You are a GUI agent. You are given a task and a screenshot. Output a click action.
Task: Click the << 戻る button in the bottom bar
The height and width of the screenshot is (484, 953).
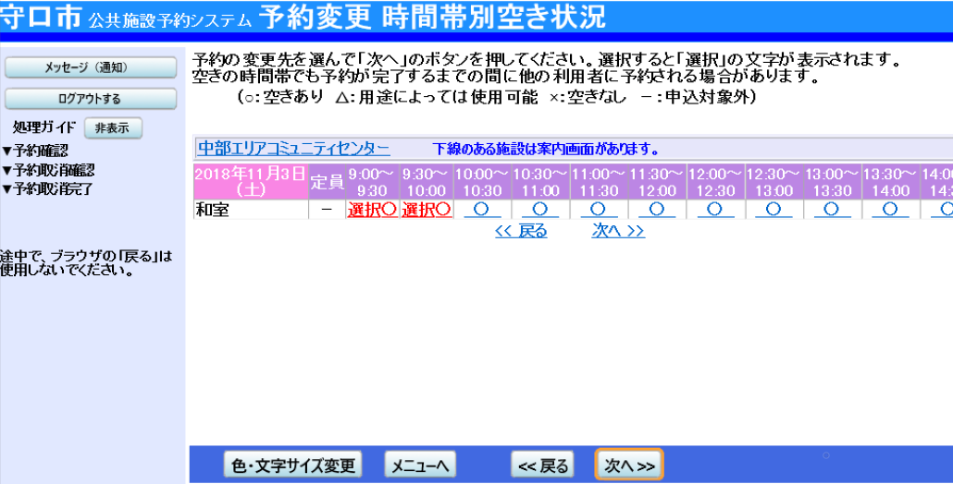tap(543, 466)
